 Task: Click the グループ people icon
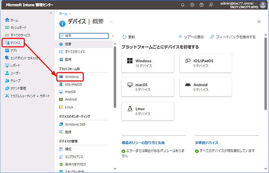pyautogui.click(x=7, y=81)
